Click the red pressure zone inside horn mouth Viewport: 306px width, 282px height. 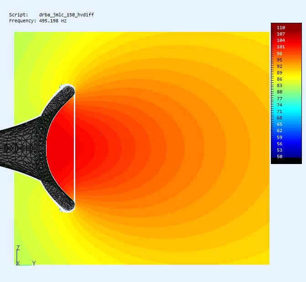tap(61, 148)
